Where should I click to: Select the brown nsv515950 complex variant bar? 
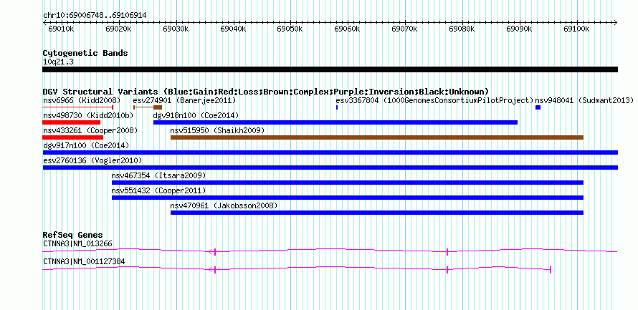pyautogui.click(x=377, y=137)
